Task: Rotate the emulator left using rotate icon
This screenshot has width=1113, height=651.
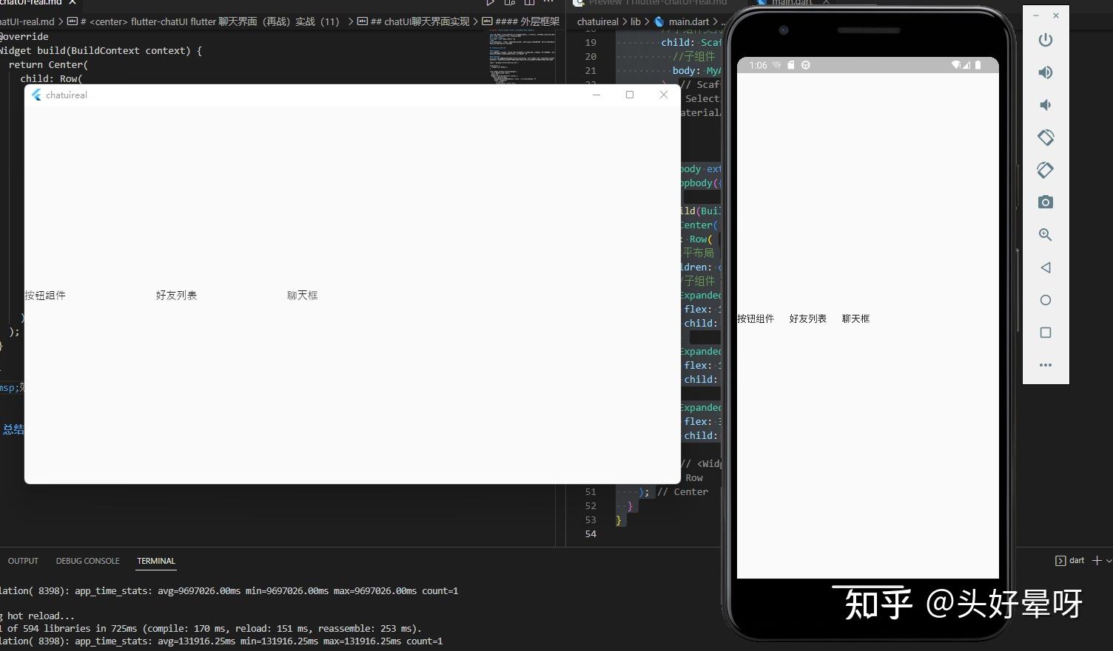Action: pyautogui.click(x=1045, y=137)
